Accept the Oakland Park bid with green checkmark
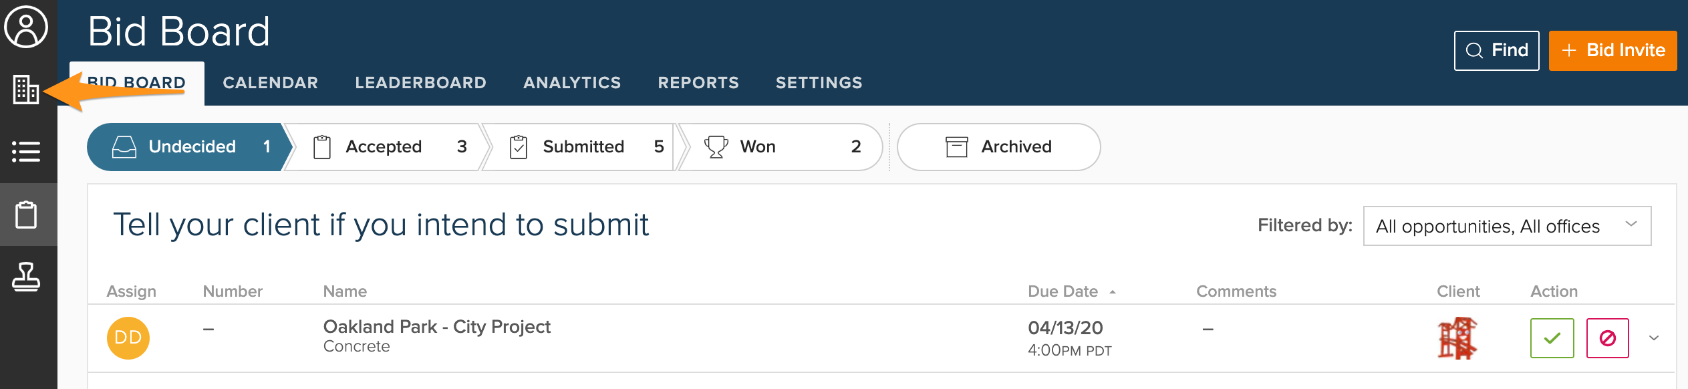 click(x=1552, y=338)
